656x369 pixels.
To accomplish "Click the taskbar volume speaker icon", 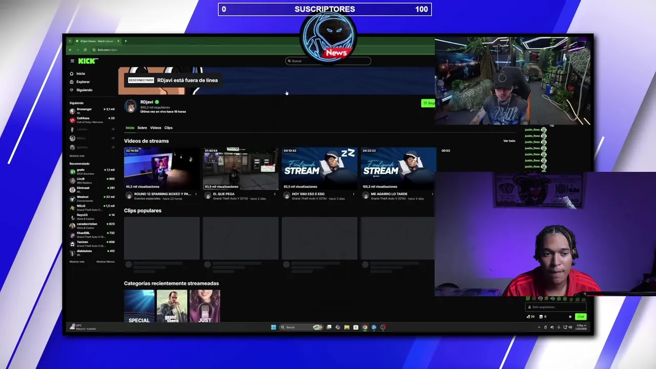I will click(x=570, y=327).
